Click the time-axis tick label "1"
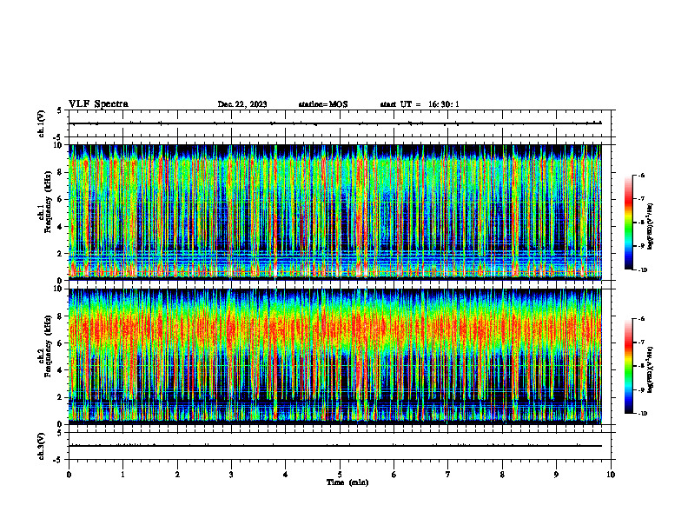 [x=122, y=475]
